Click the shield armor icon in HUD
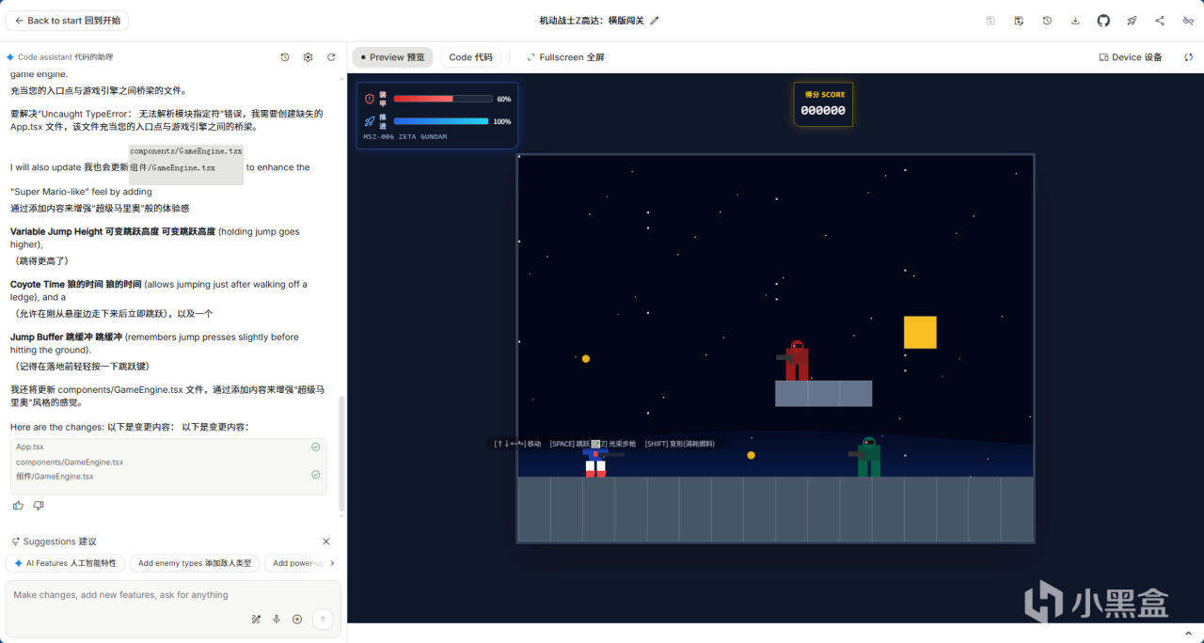Image resolution: width=1204 pixels, height=643 pixels. pos(370,99)
